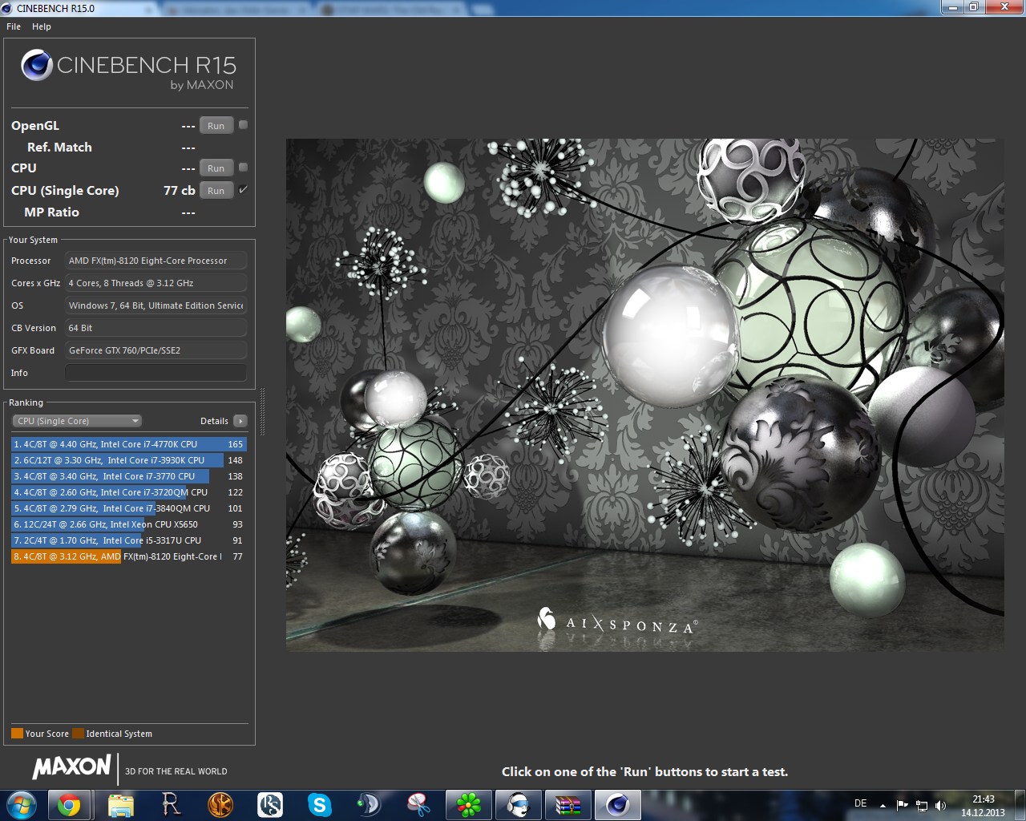Launch Google Chrome from the taskbar
This screenshot has width=1026, height=821.
click(x=70, y=805)
